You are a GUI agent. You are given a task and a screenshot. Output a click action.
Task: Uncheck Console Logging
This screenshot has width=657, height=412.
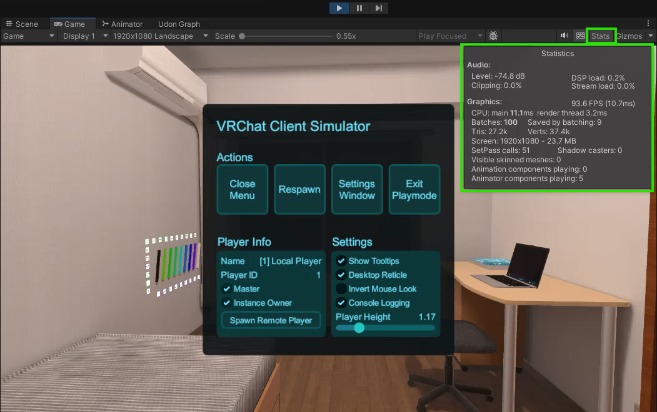coord(341,303)
